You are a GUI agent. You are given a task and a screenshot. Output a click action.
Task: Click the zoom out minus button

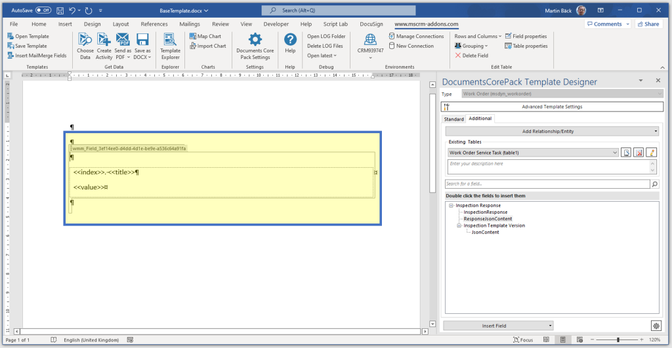[x=593, y=340]
